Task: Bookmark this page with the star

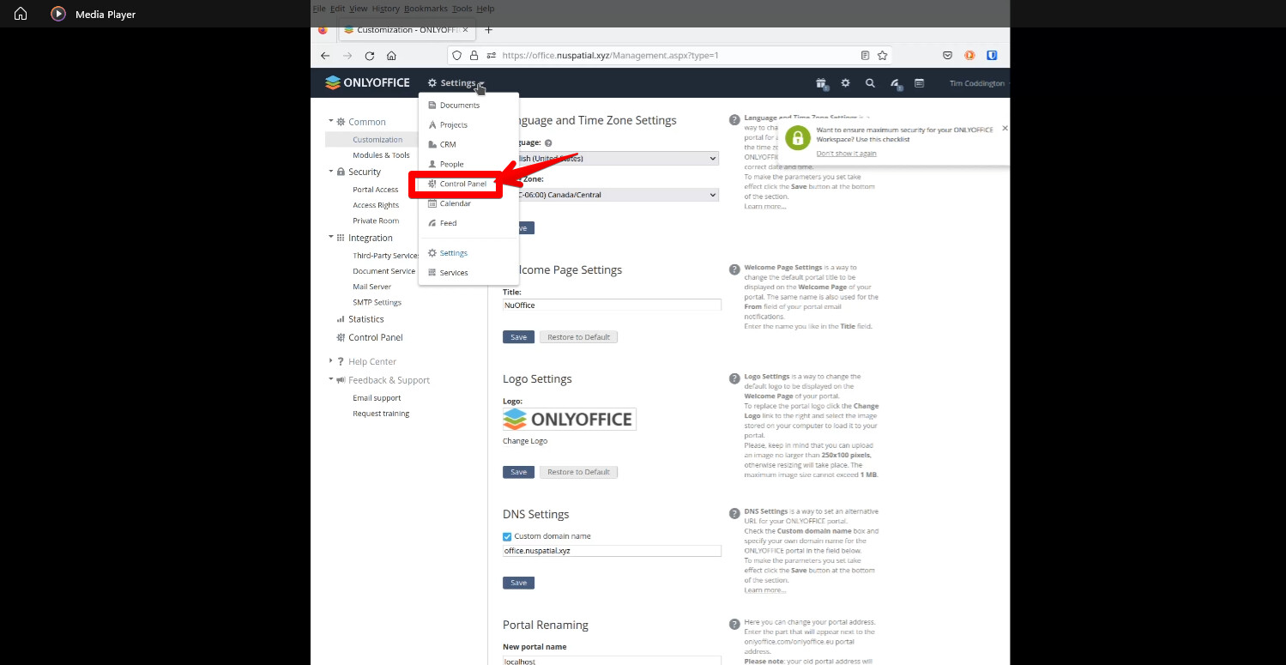Action: tap(882, 55)
